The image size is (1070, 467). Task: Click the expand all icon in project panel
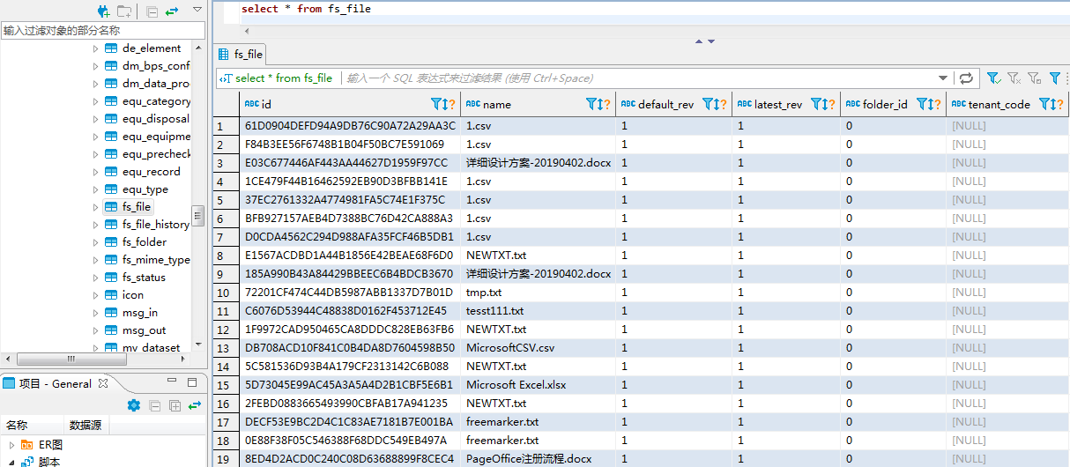[175, 405]
